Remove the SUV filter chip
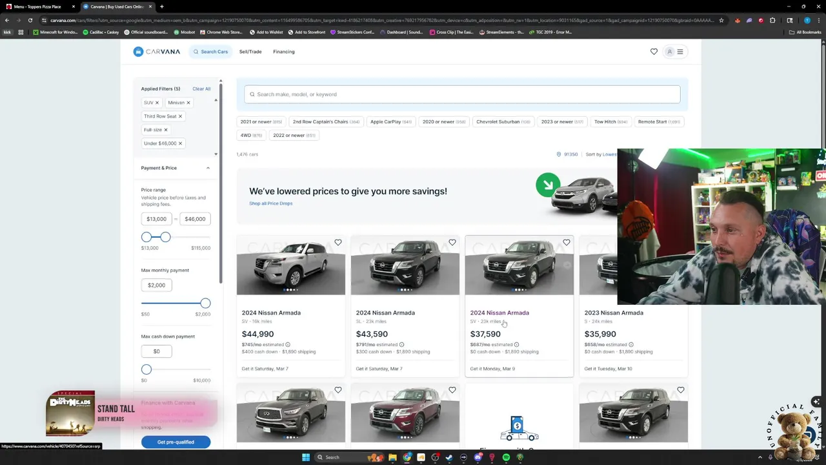826x465 pixels. pyautogui.click(x=157, y=103)
